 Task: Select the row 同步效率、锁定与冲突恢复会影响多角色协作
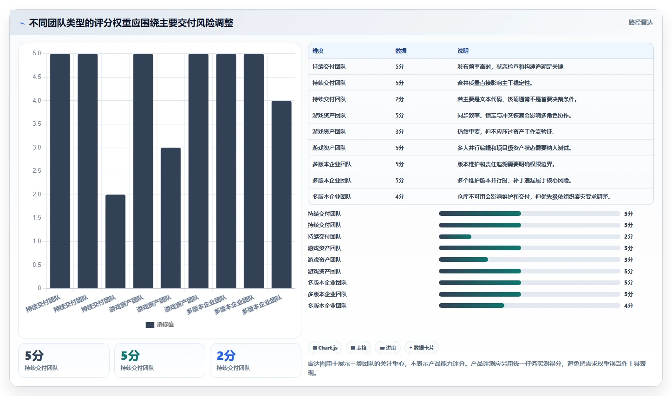[x=481, y=116]
